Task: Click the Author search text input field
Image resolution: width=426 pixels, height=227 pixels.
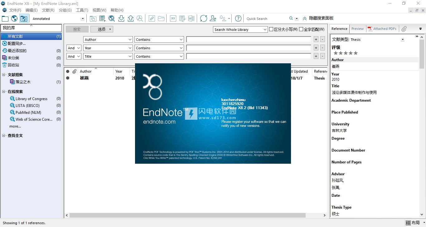Action: pos(249,40)
